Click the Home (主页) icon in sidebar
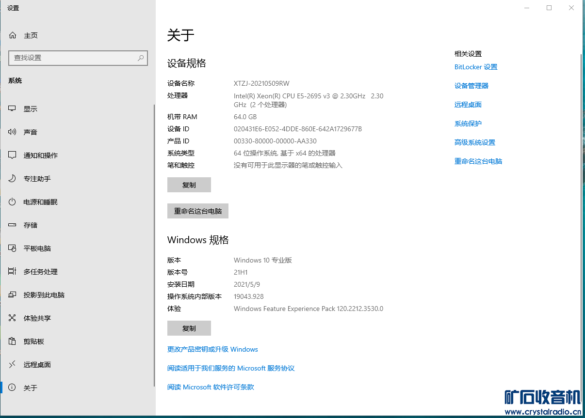Image resolution: width=585 pixels, height=418 pixels. coord(13,35)
